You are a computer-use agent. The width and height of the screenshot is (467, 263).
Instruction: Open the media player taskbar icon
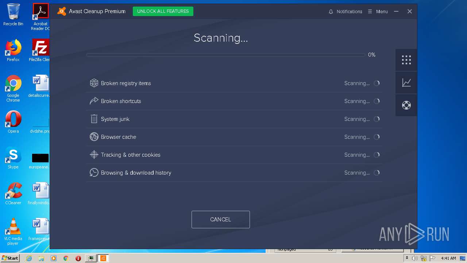(x=54, y=258)
